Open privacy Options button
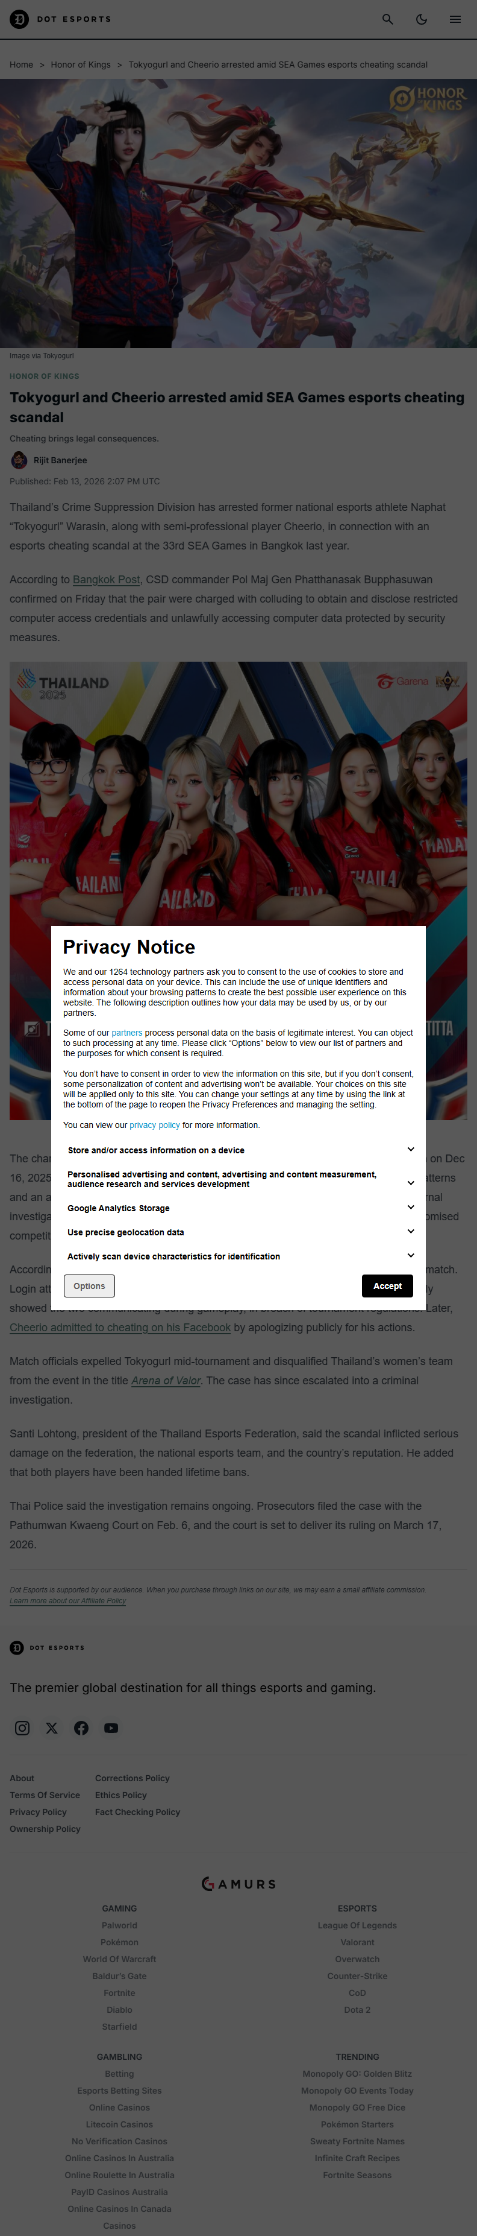This screenshot has height=2236, width=477. [89, 1285]
